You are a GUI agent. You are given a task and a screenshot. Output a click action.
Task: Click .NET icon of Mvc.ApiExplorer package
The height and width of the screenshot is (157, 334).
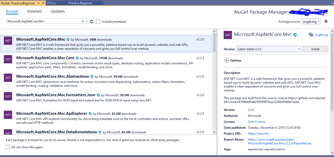click(8, 115)
